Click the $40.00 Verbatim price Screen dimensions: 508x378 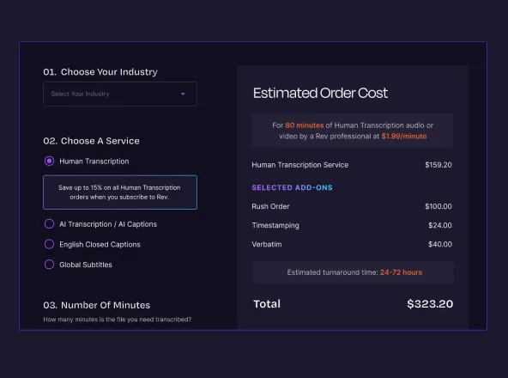coord(440,244)
